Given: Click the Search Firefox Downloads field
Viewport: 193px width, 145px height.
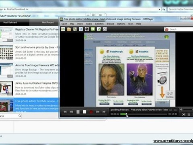Looking at the screenshot, I should (x=181, y=9).
